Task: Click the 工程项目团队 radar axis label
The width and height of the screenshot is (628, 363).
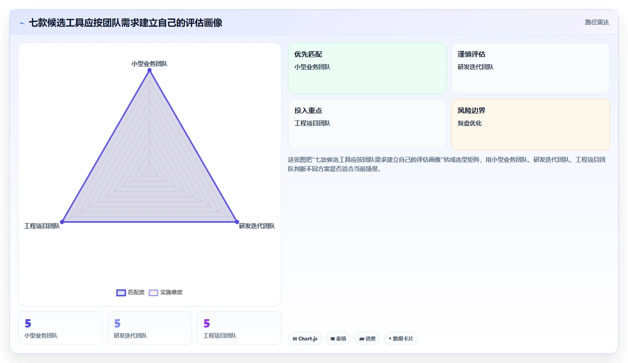Action: [x=42, y=226]
